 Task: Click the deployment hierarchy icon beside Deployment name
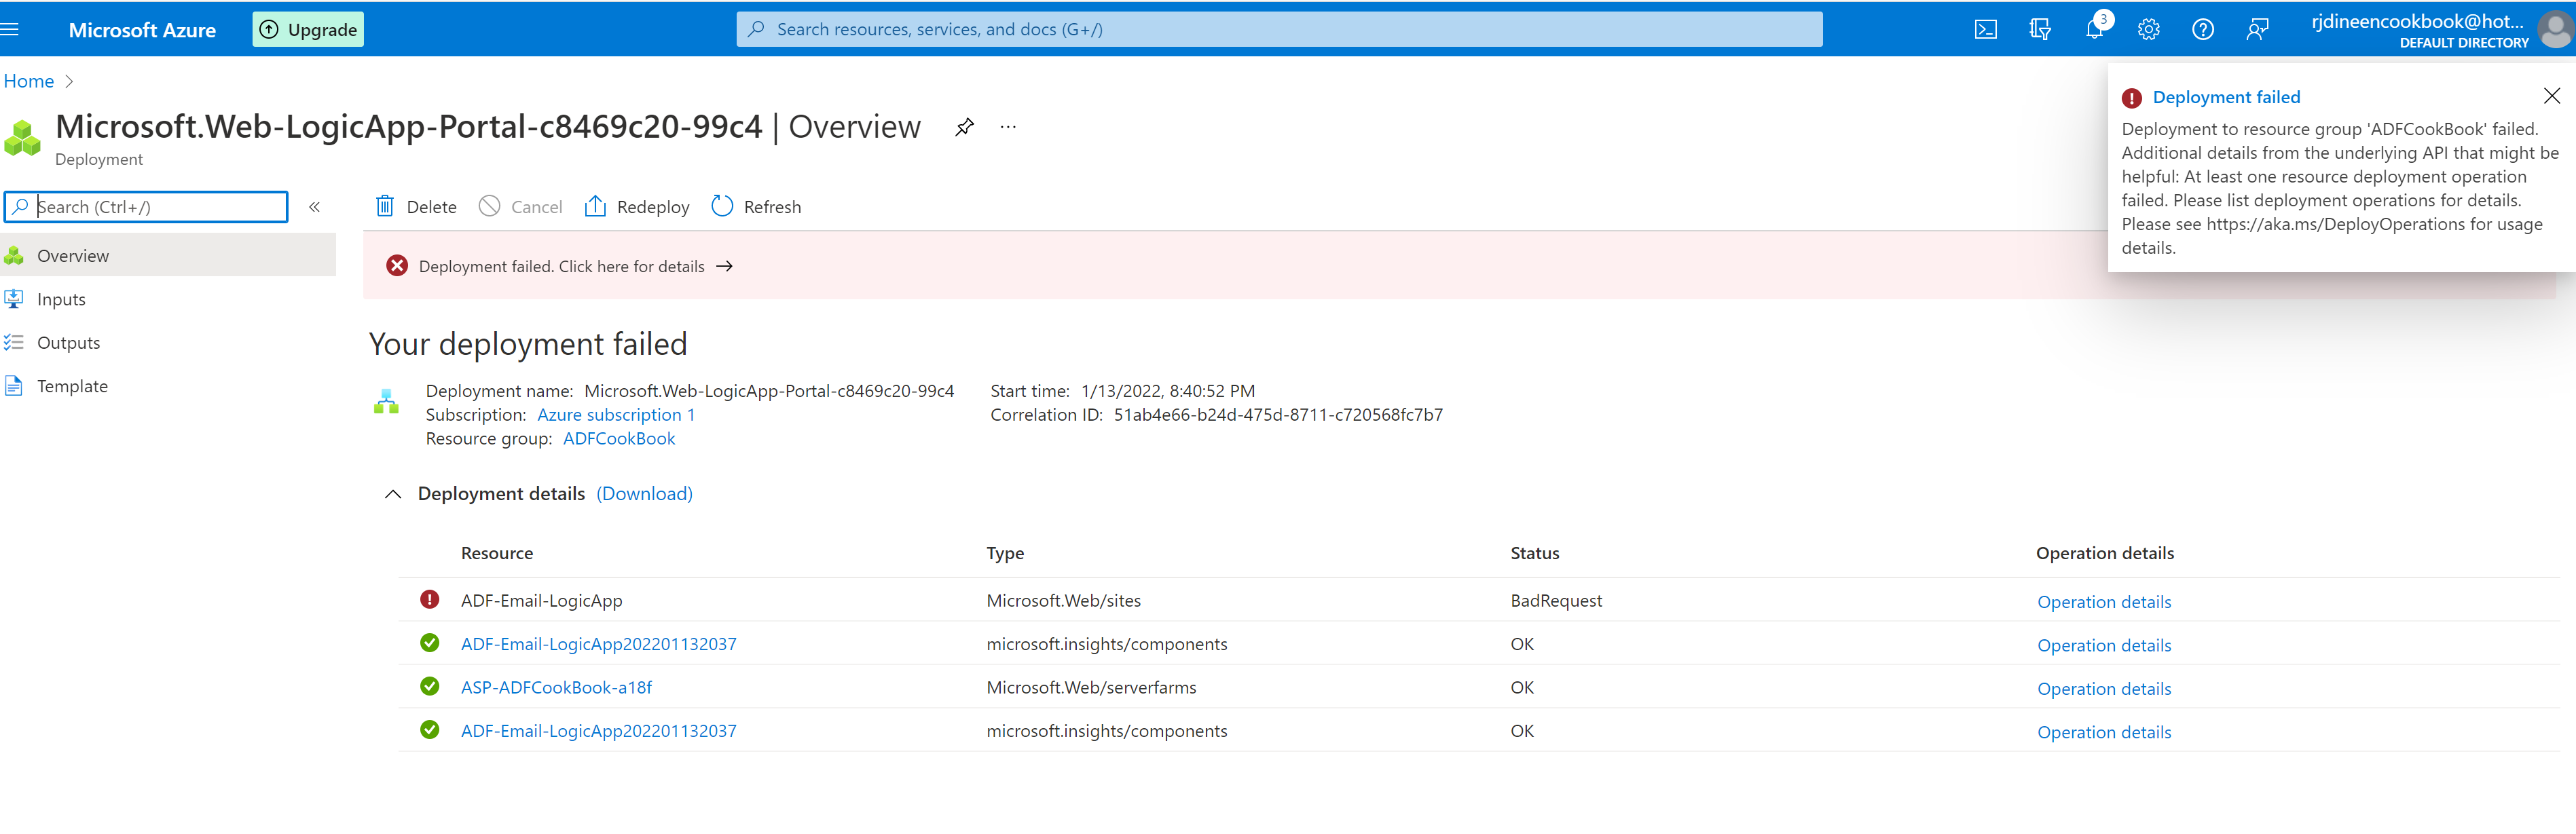click(x=386, y=402)
